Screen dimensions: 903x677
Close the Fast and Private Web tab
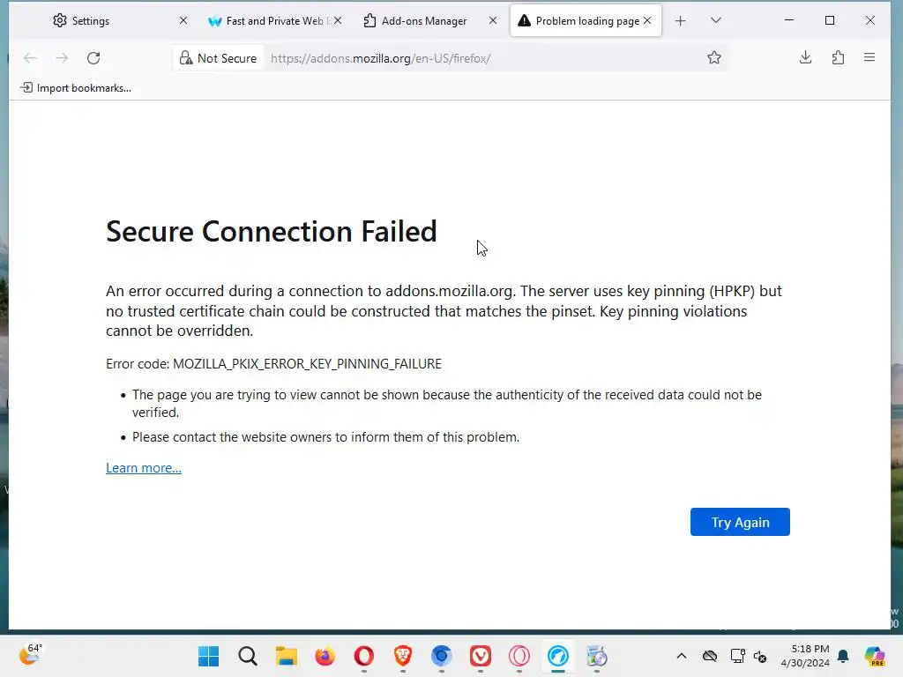(337, 20)
